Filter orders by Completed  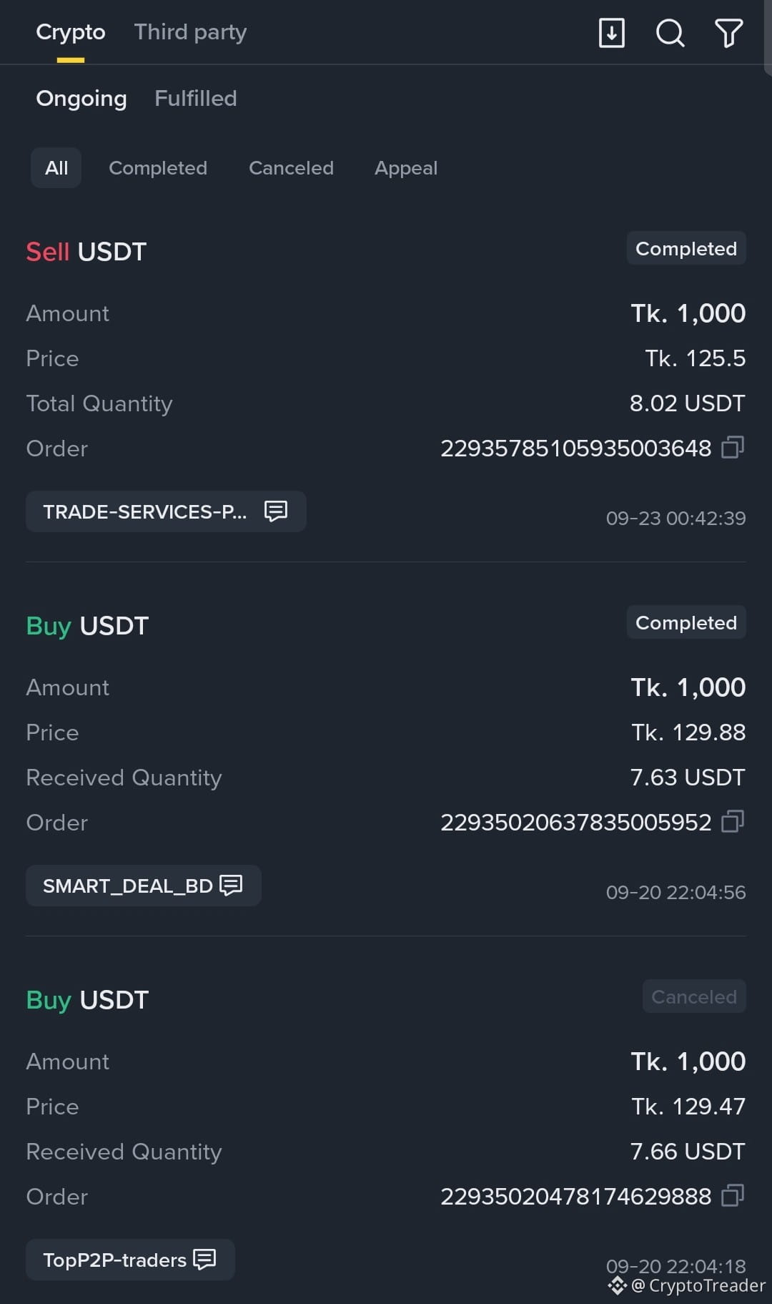tap(158, 168)
